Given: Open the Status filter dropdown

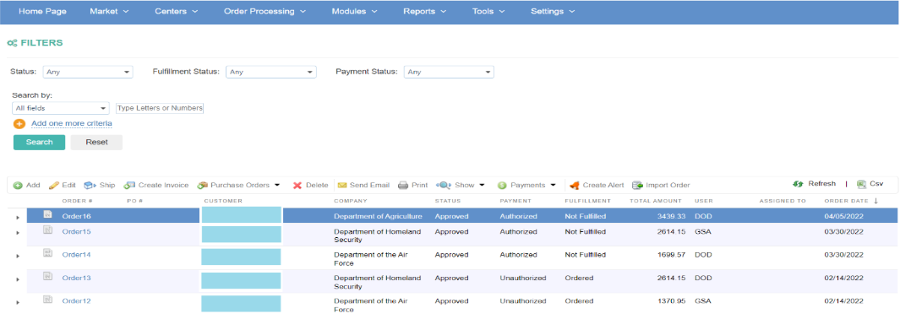Looking at the screenshot, I should (x=88, y=73).
